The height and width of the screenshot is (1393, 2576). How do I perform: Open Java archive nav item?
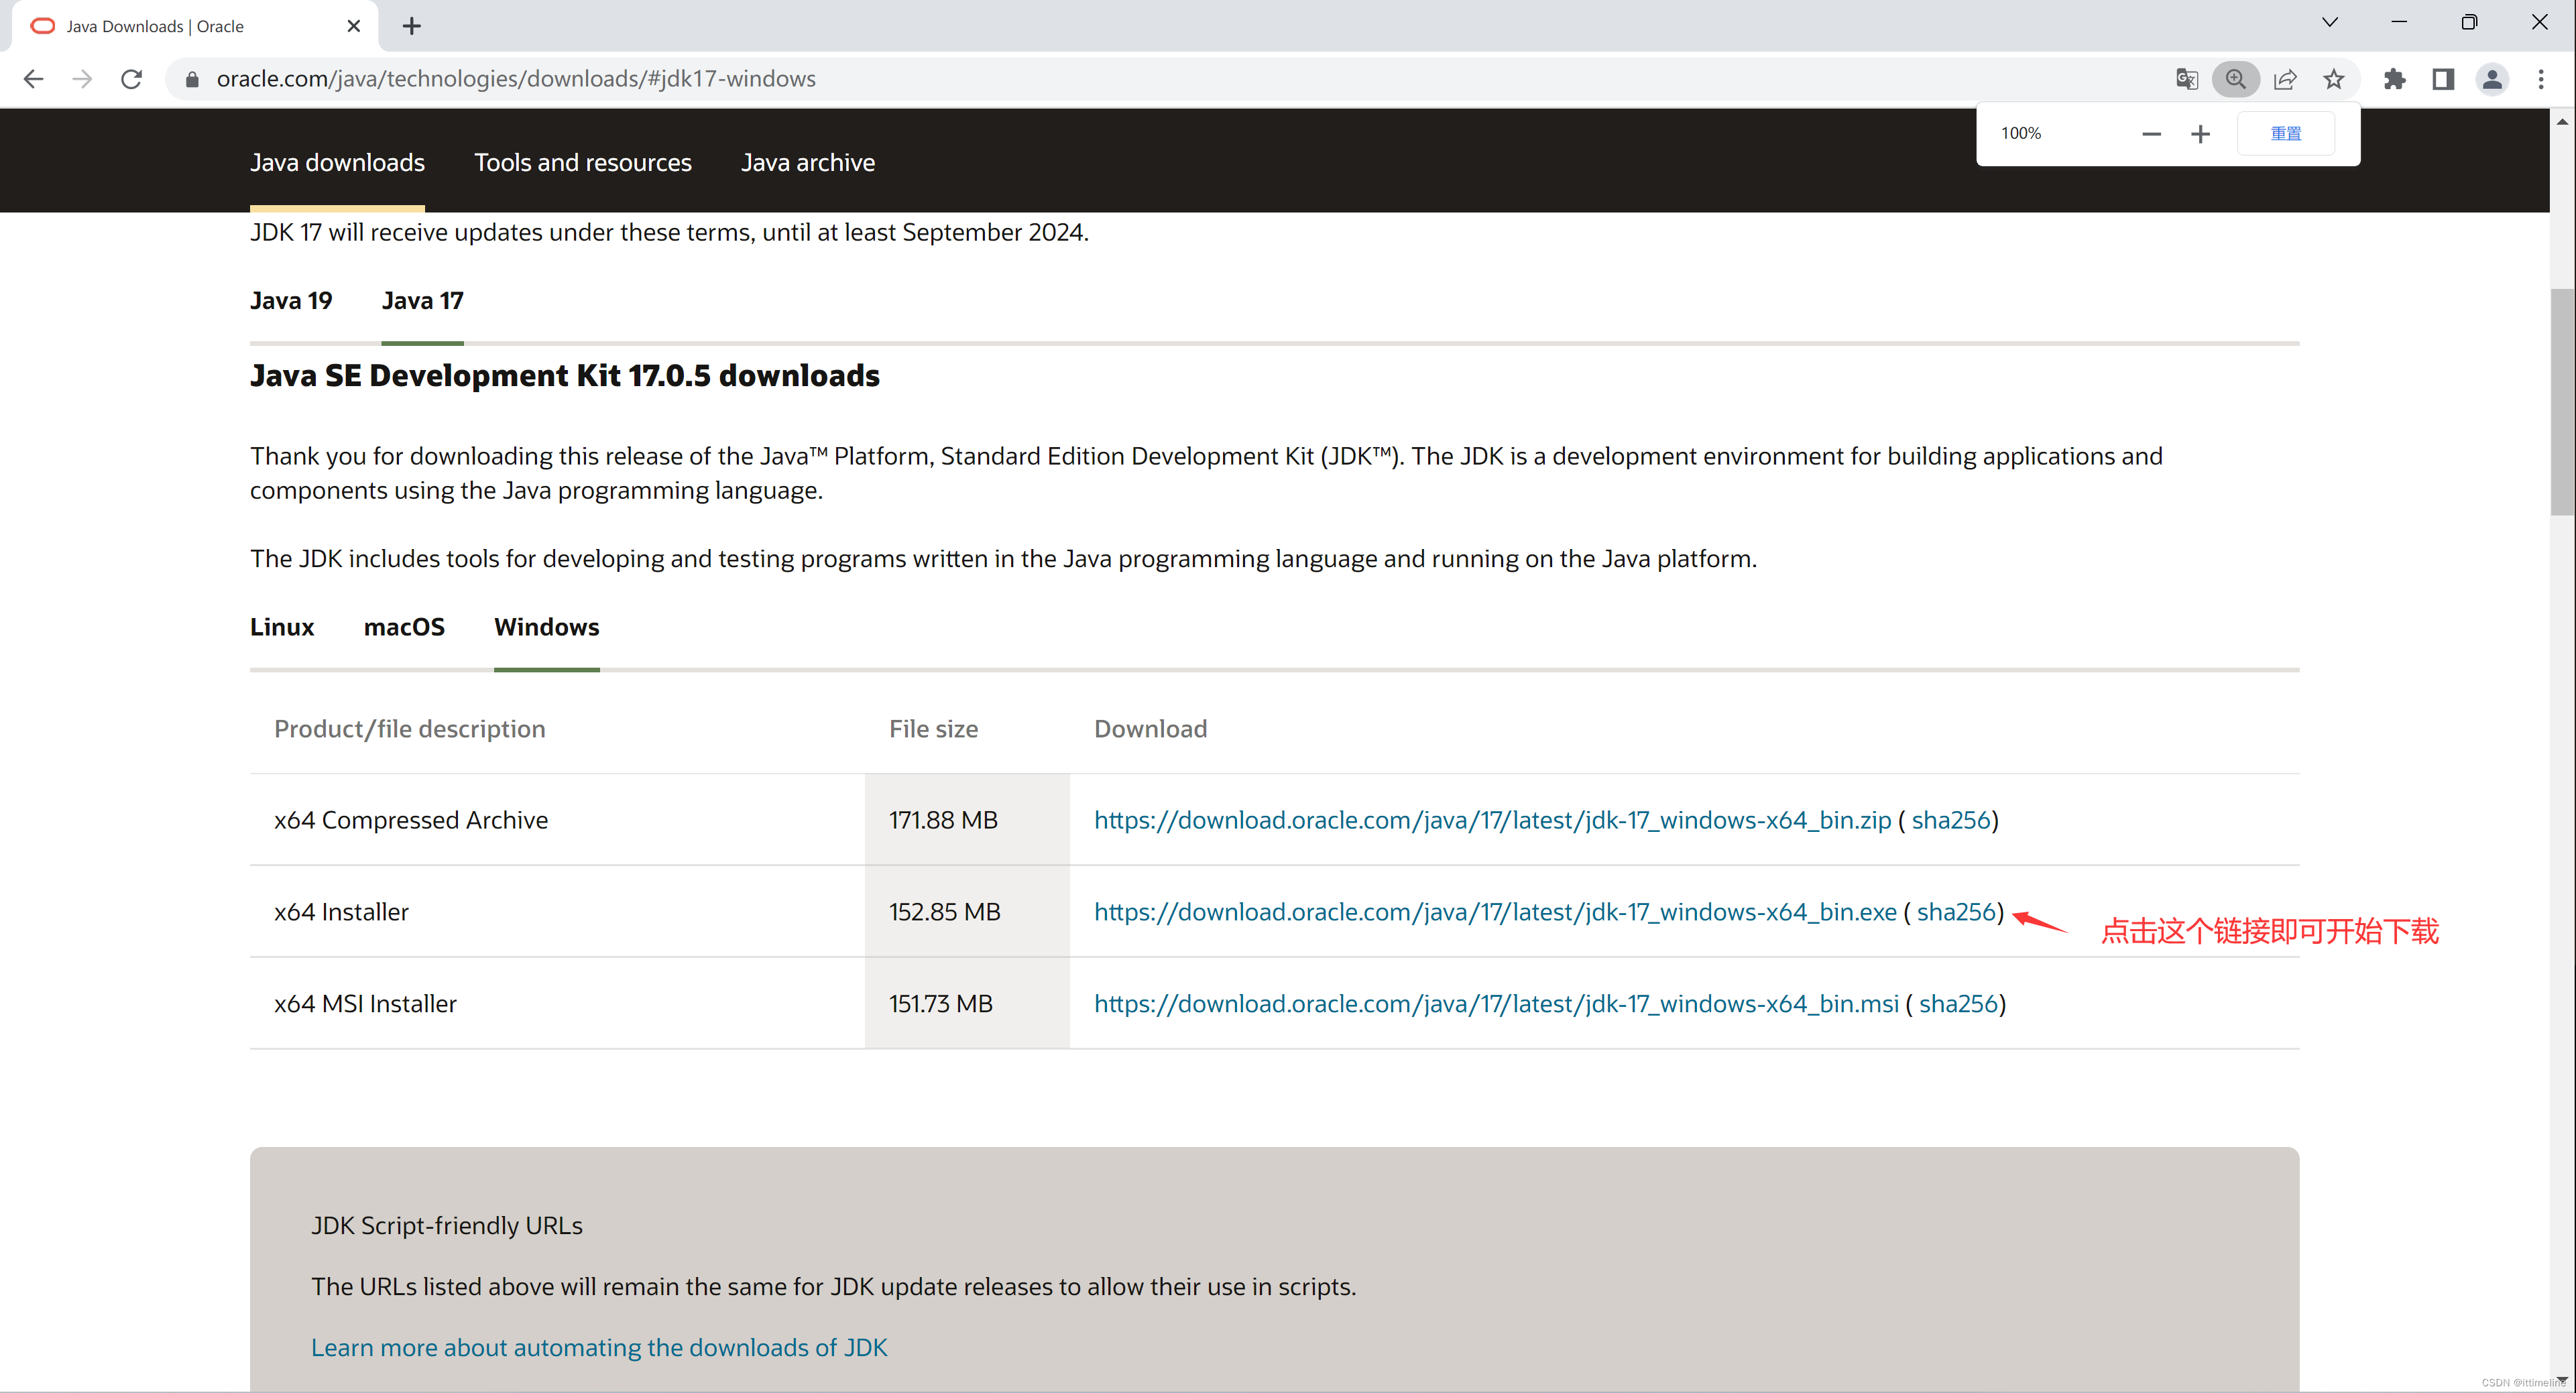pos(808,163)
